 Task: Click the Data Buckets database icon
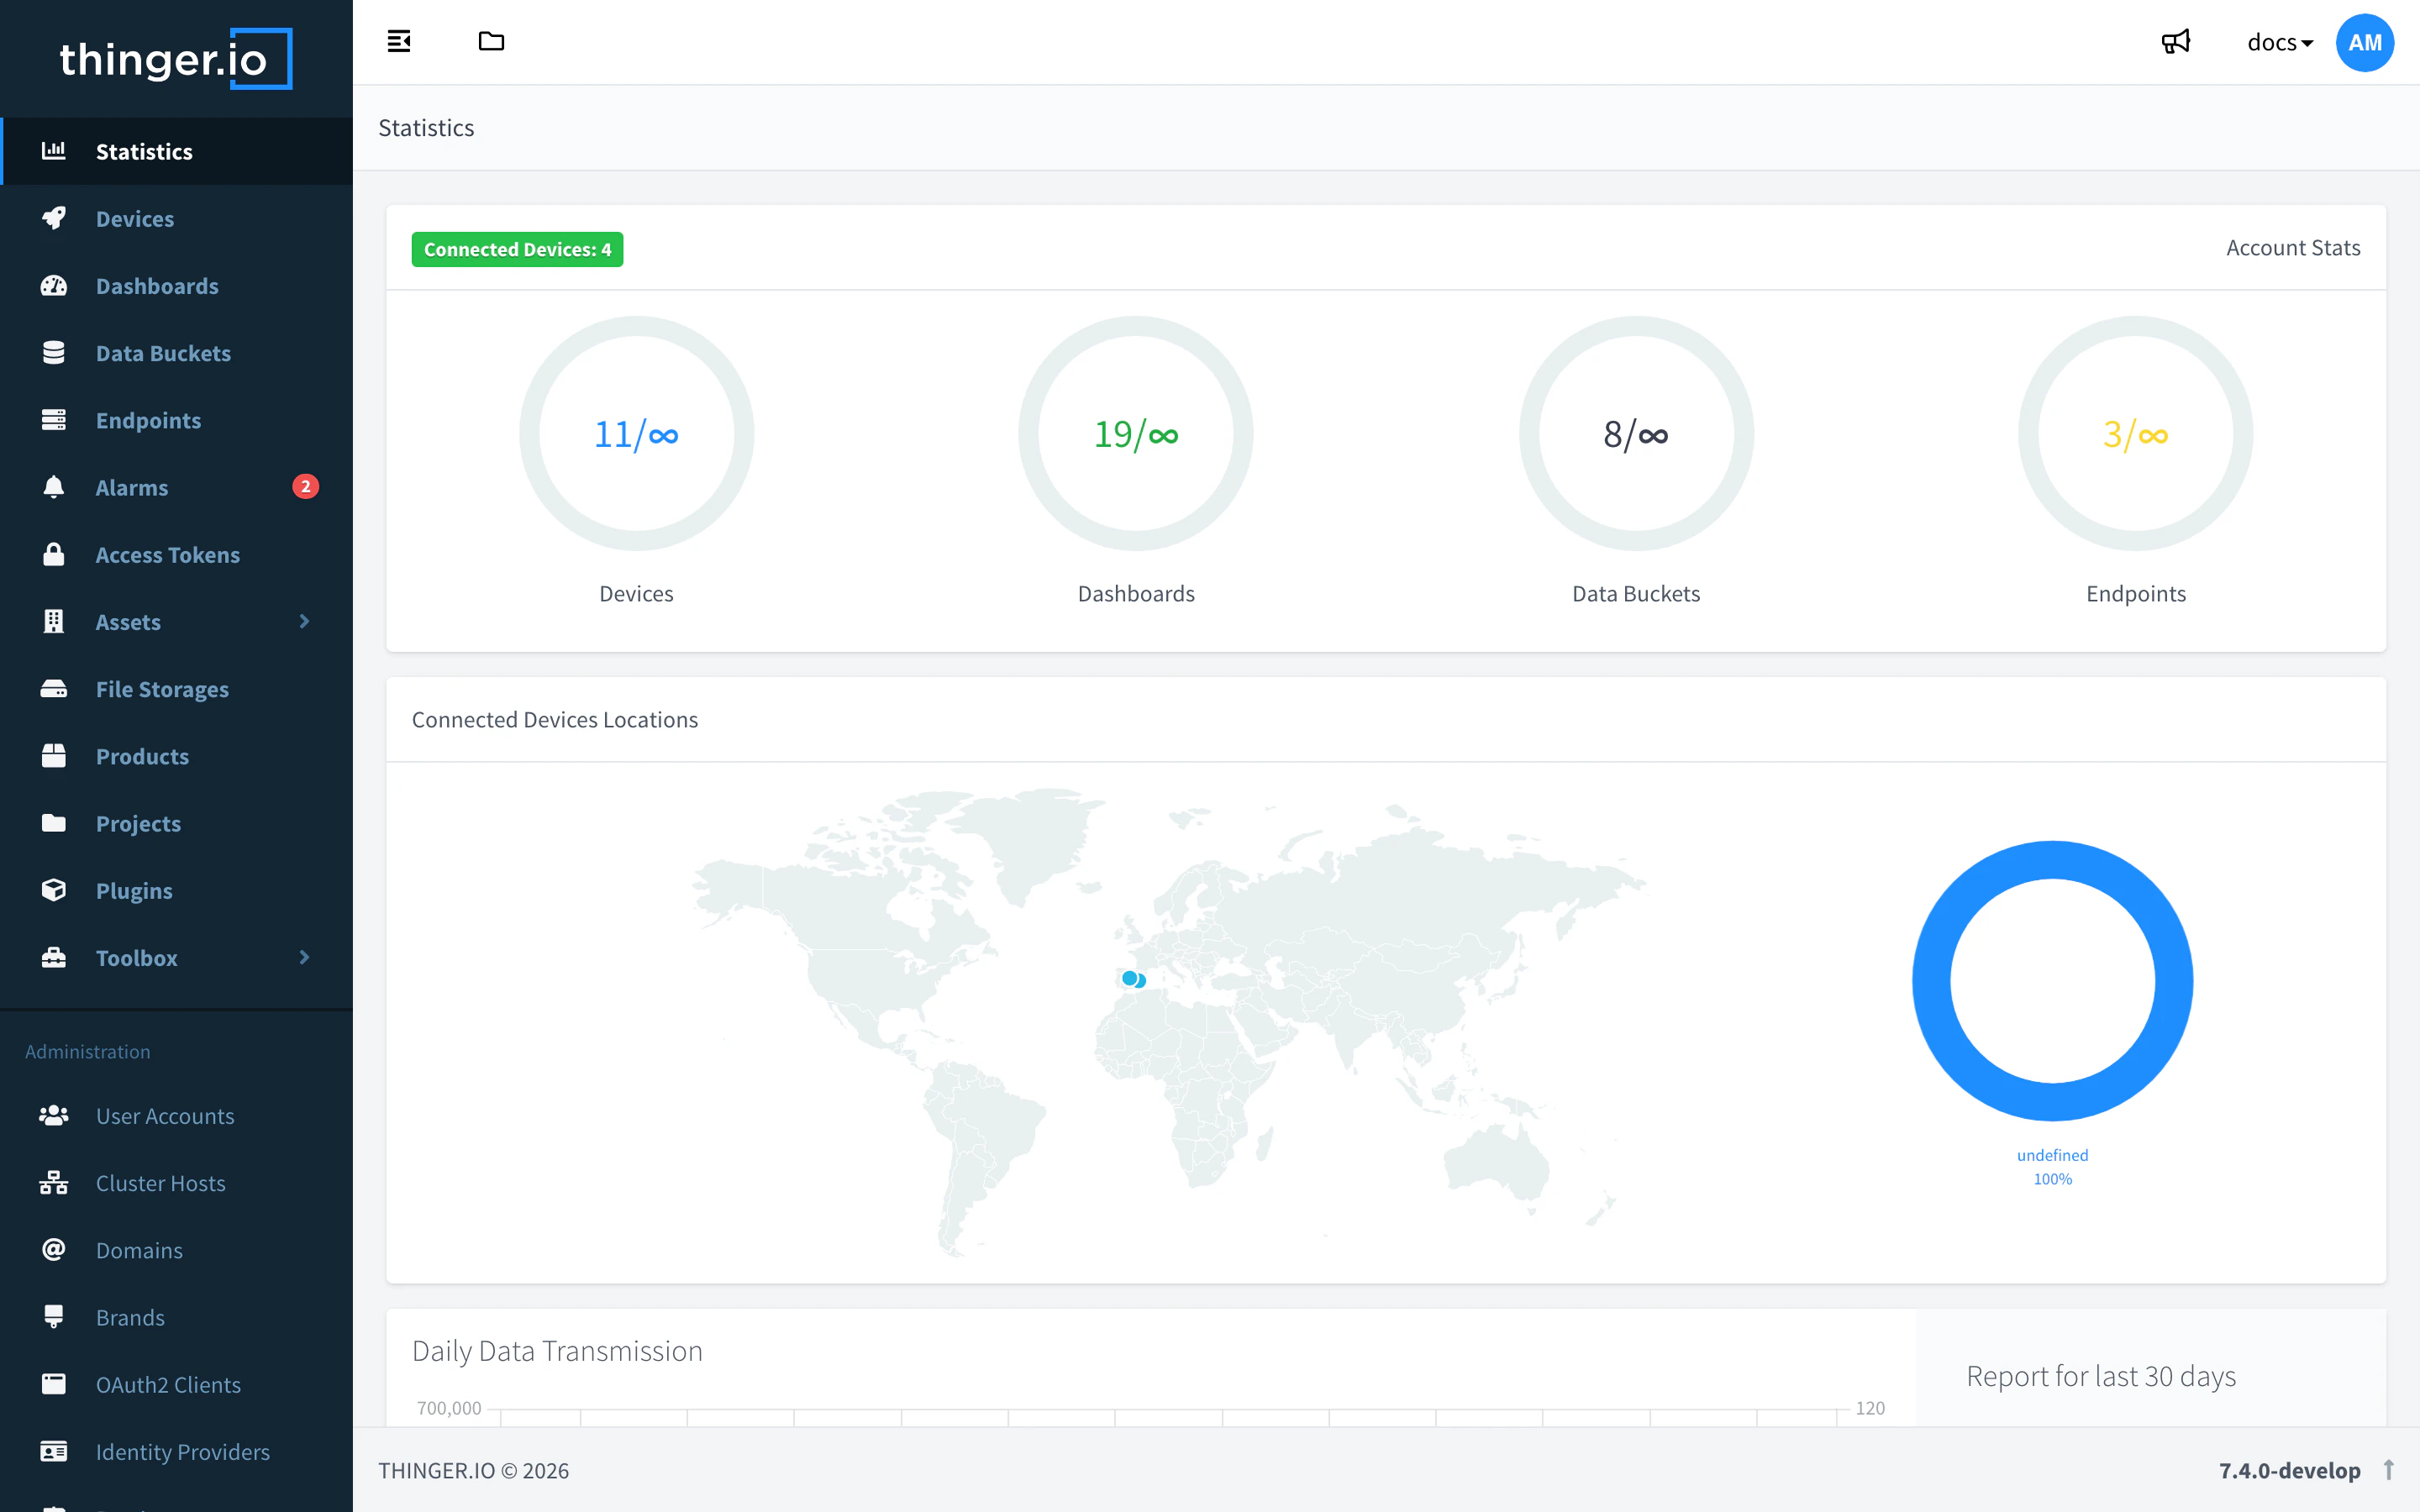pos(54,352)
